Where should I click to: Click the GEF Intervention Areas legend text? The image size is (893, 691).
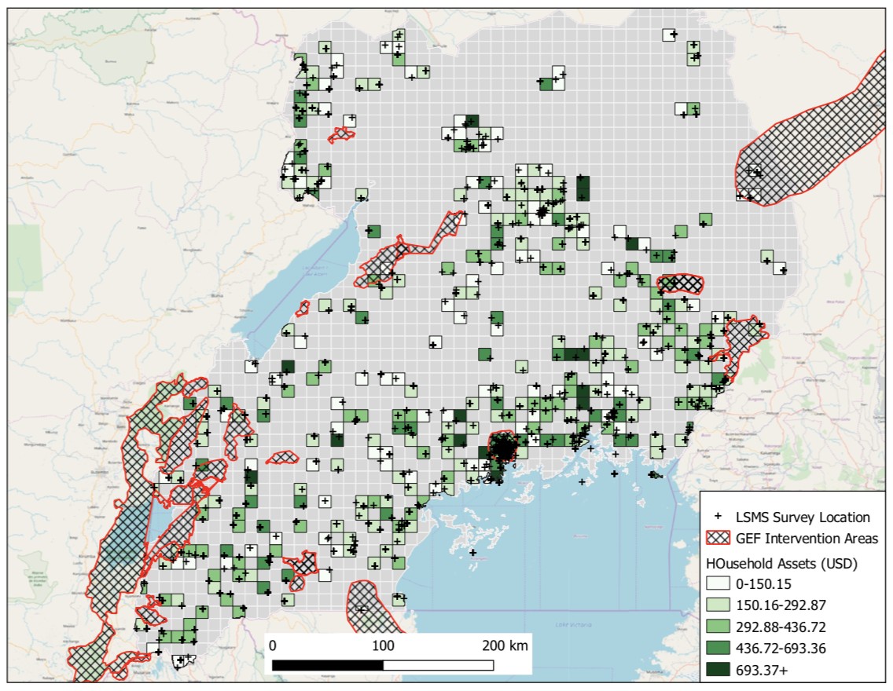coord(807,539)
